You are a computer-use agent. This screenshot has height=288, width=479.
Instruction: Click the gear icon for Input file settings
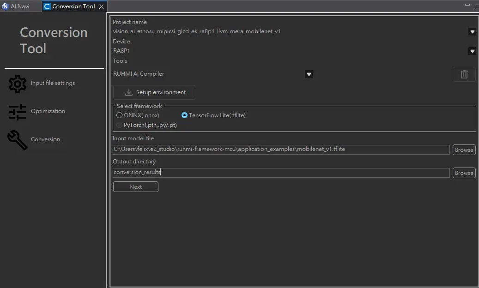[18, 84]
